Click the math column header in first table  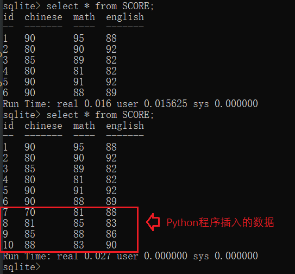click(x=84, y=17)
